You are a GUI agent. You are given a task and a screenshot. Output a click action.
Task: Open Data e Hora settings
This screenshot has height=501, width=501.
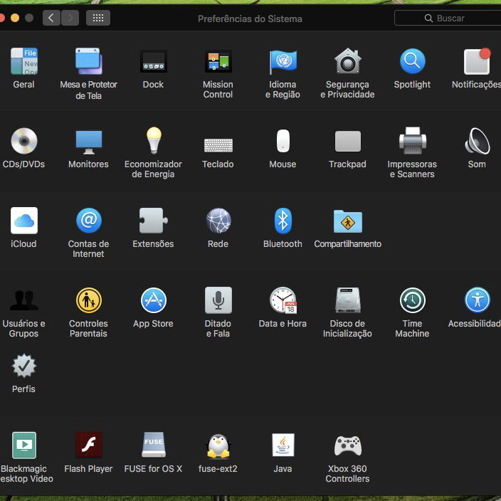coord(283,301)
